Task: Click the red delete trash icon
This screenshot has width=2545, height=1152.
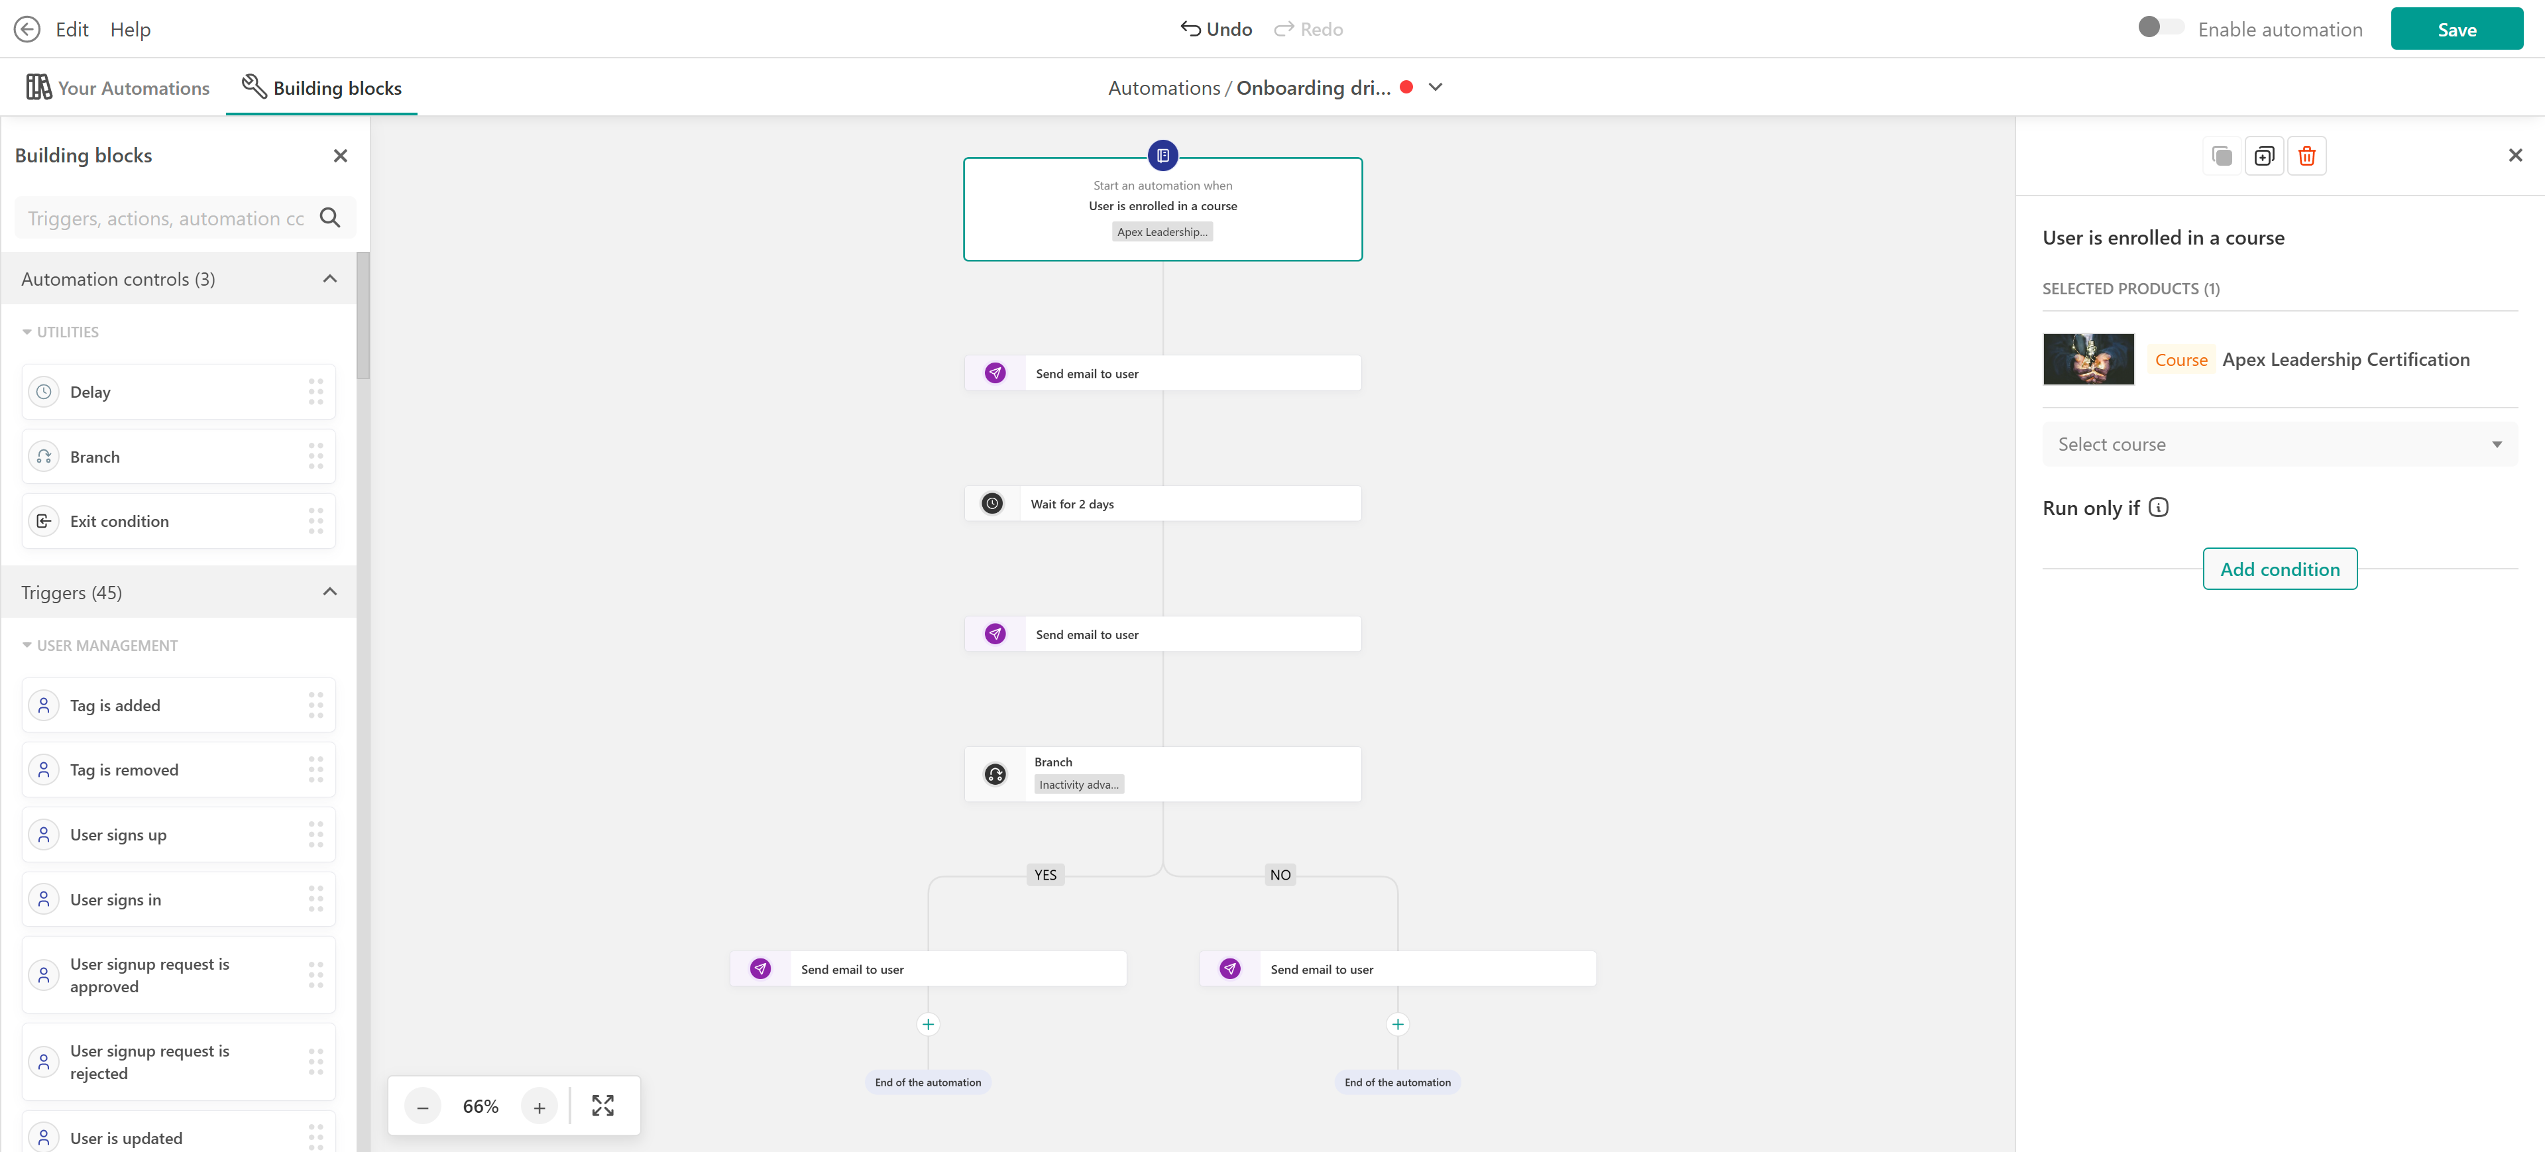Action: click(2306, 156)
